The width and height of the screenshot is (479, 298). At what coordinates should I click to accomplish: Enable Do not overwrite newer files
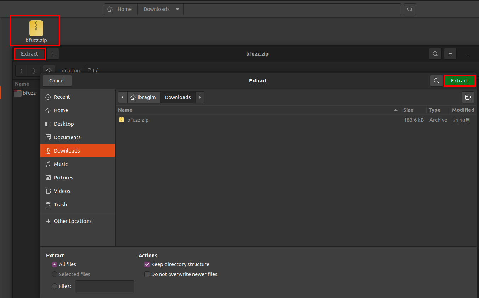click(147, 274)
